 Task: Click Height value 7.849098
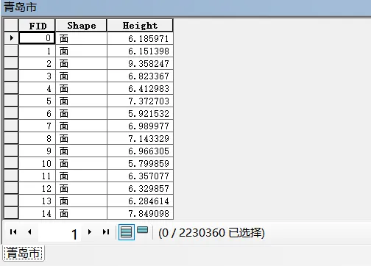(x=140, y=213)
